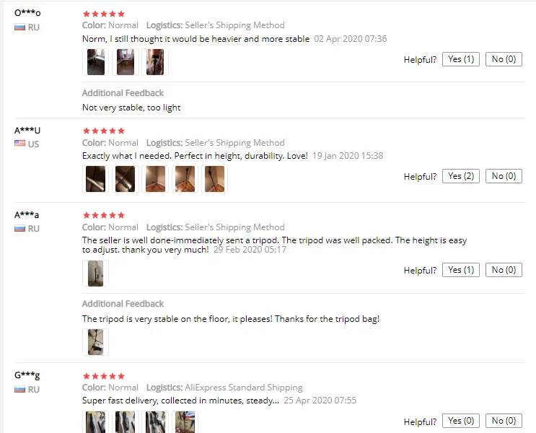Image resolution: width=536 pixels, height=433 pixels.
Task: Vote Yes (0) on G***g's review
Action: pos(461,421)
